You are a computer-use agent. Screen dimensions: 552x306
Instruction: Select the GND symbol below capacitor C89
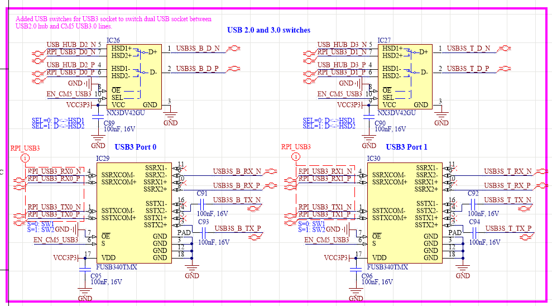click(98, 140)
